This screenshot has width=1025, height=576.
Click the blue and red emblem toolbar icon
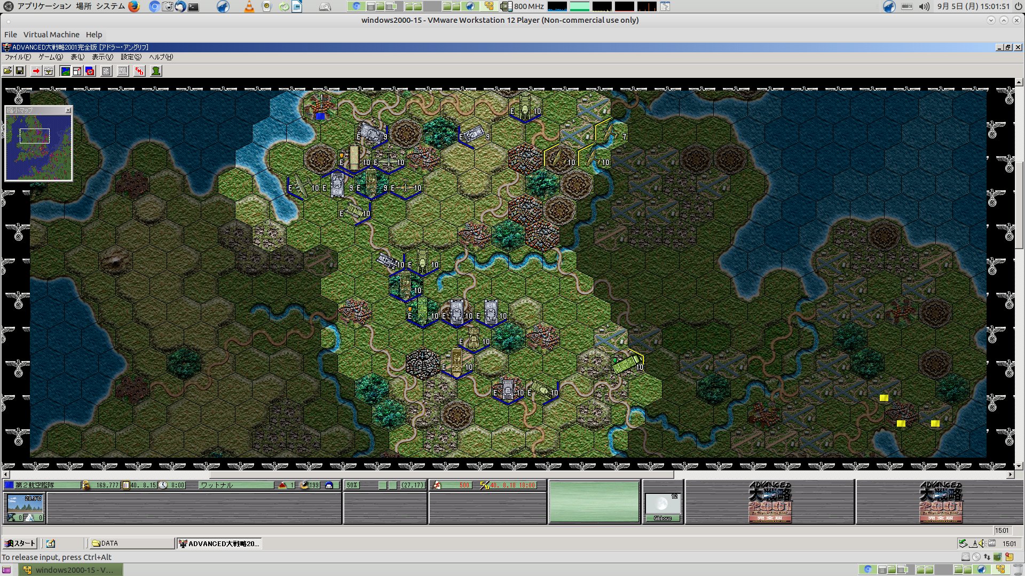[90, 71]
